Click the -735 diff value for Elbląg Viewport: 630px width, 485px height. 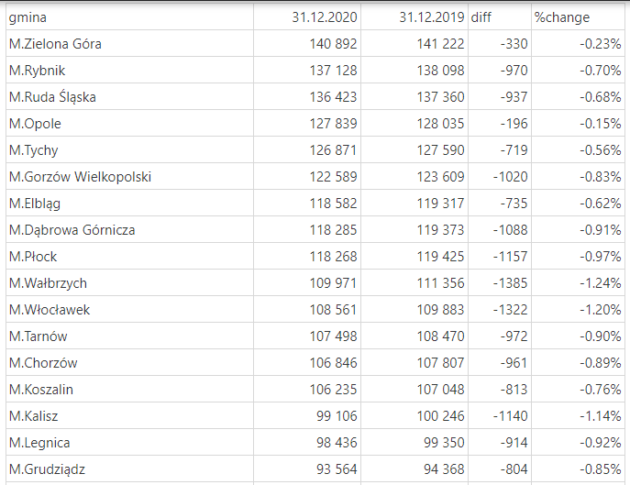pyautogui.click(x=514, y=204)
